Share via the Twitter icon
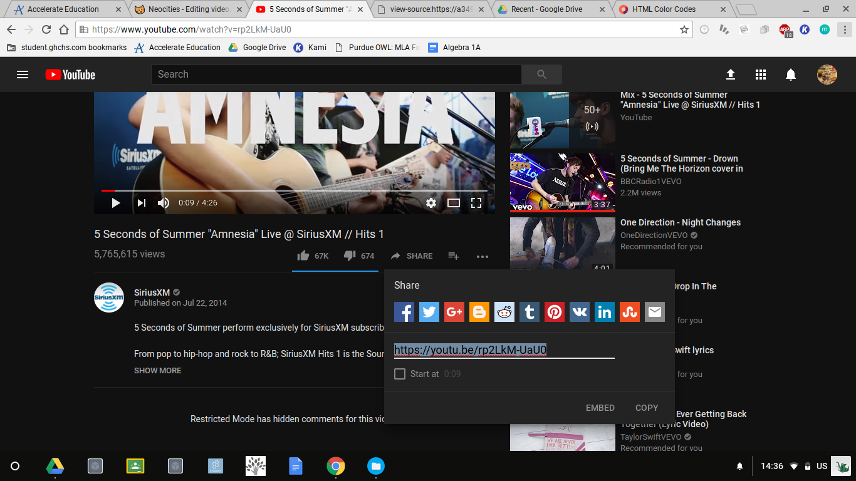 429,311
